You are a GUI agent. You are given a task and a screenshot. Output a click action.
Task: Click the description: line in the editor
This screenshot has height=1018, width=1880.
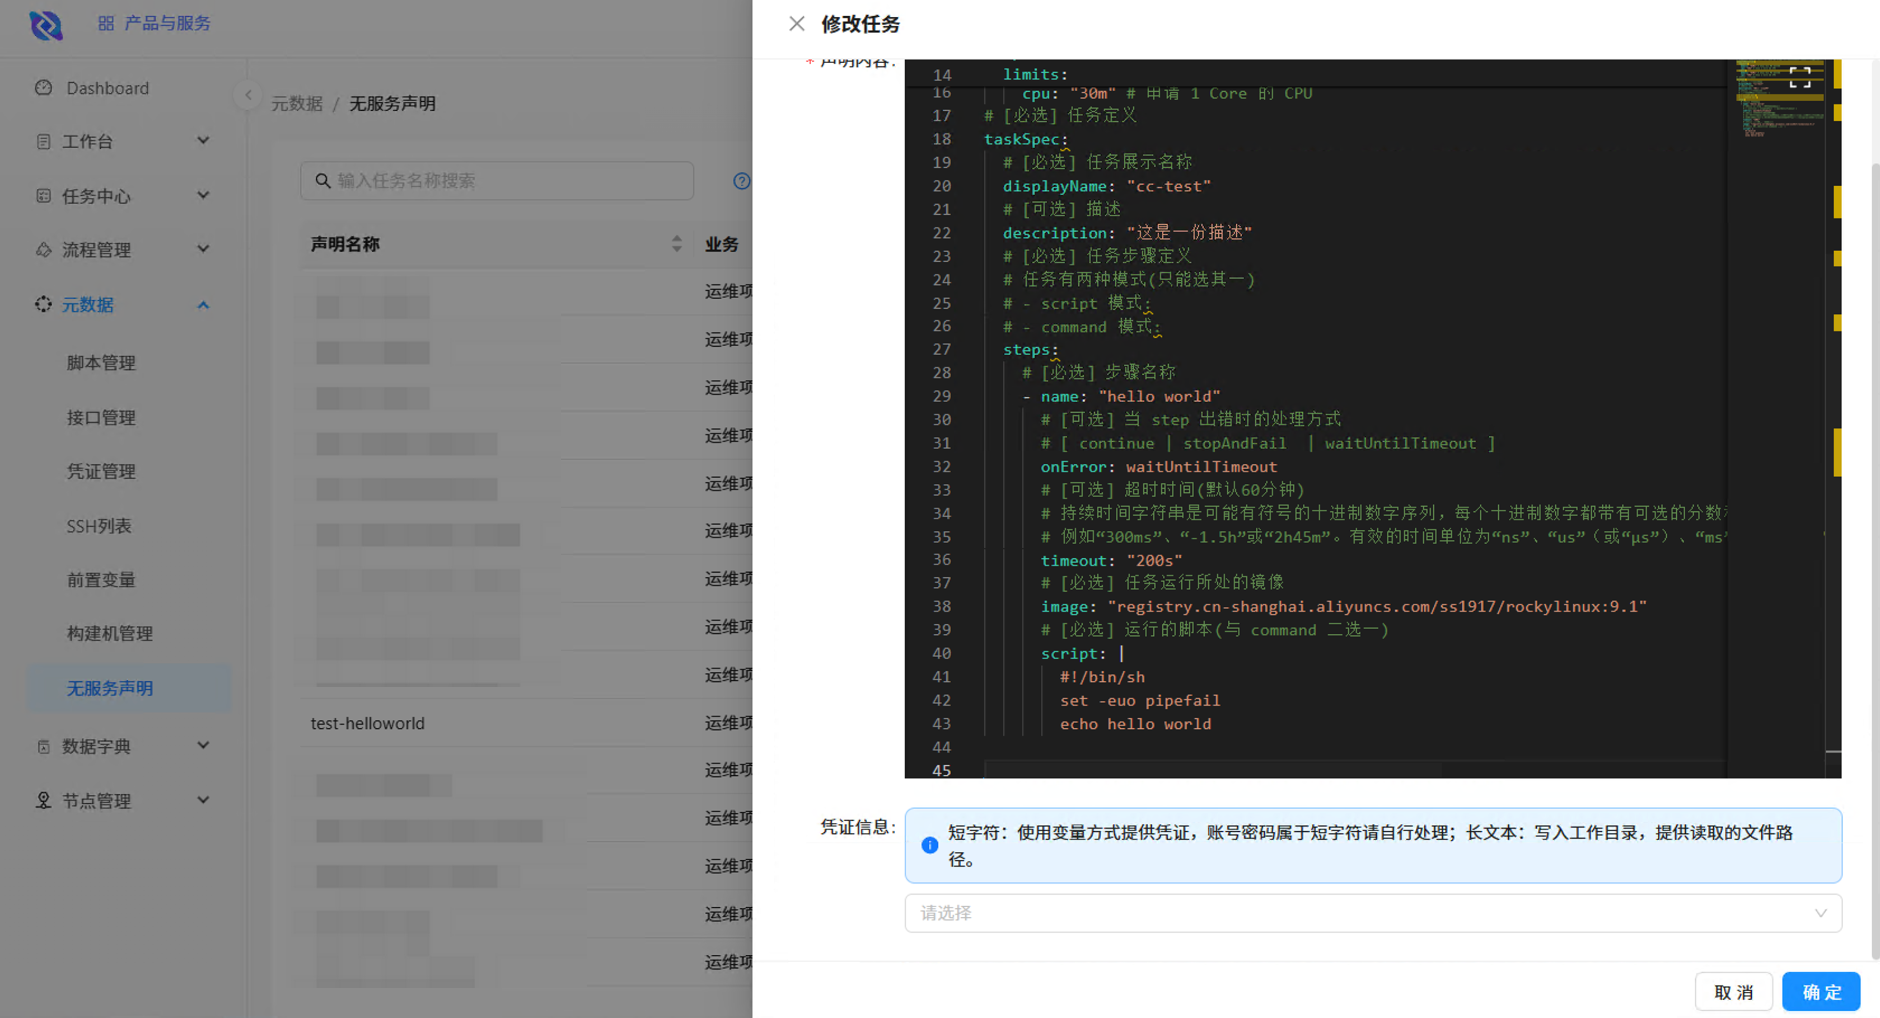pos(1127,233)
